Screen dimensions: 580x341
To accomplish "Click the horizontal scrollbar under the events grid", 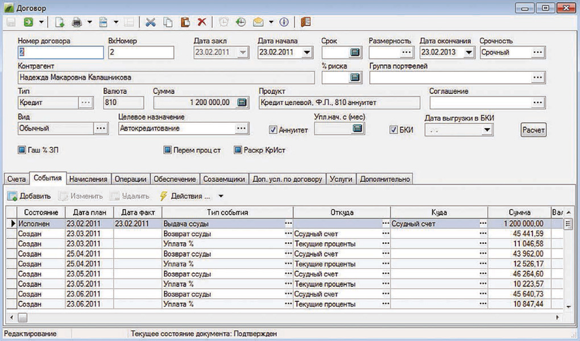I will tap(284, 317).
